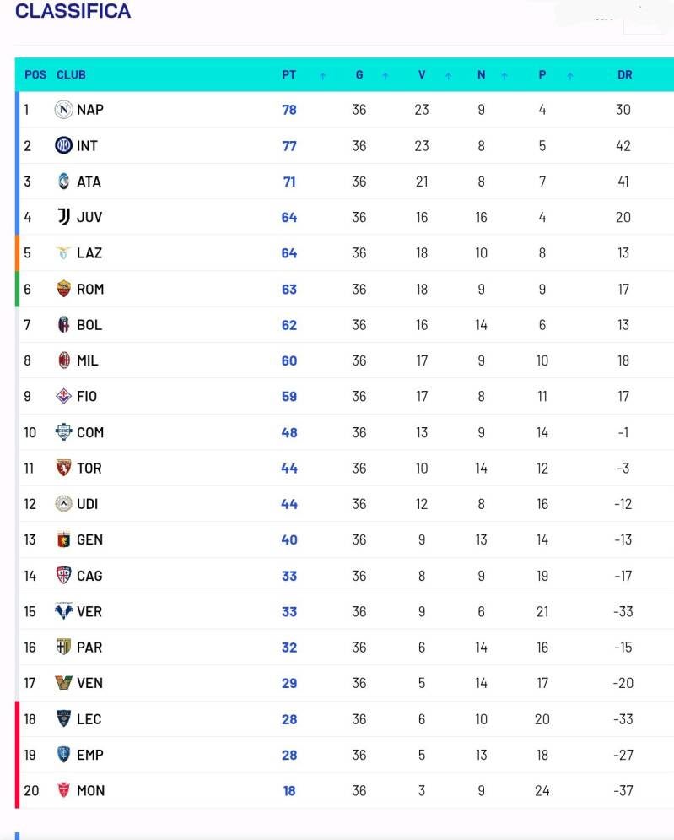Image resolution: width=674 pixels, height=840 pixels.
Task: Click the Fiorentina club crest icon
Action: [x=64, y=397]
